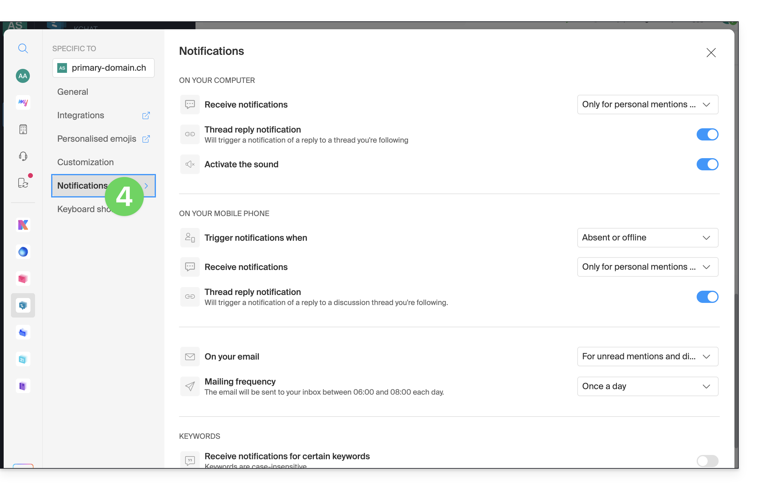
Task: Click the sync icon with red dot
Action: [x=23, y=183]
